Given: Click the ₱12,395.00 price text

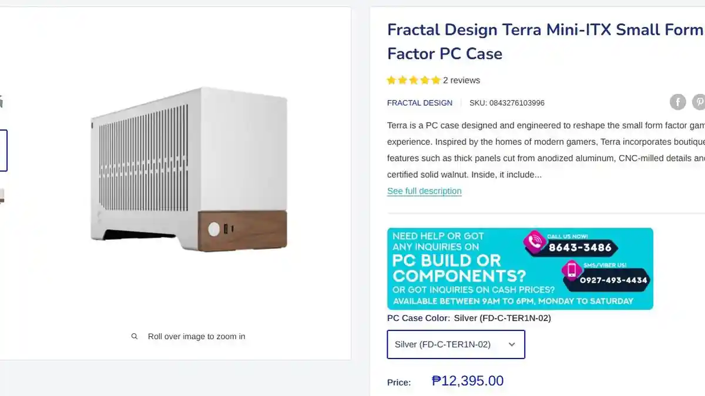Looking at the screenshot, I should [x=468, y=381].
